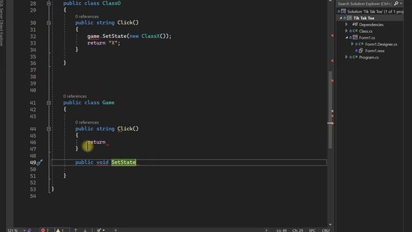The height and width of the screenshot is (232, 412).
Task: Click the red error count icon in status bar
Action: tap(43, 230)
